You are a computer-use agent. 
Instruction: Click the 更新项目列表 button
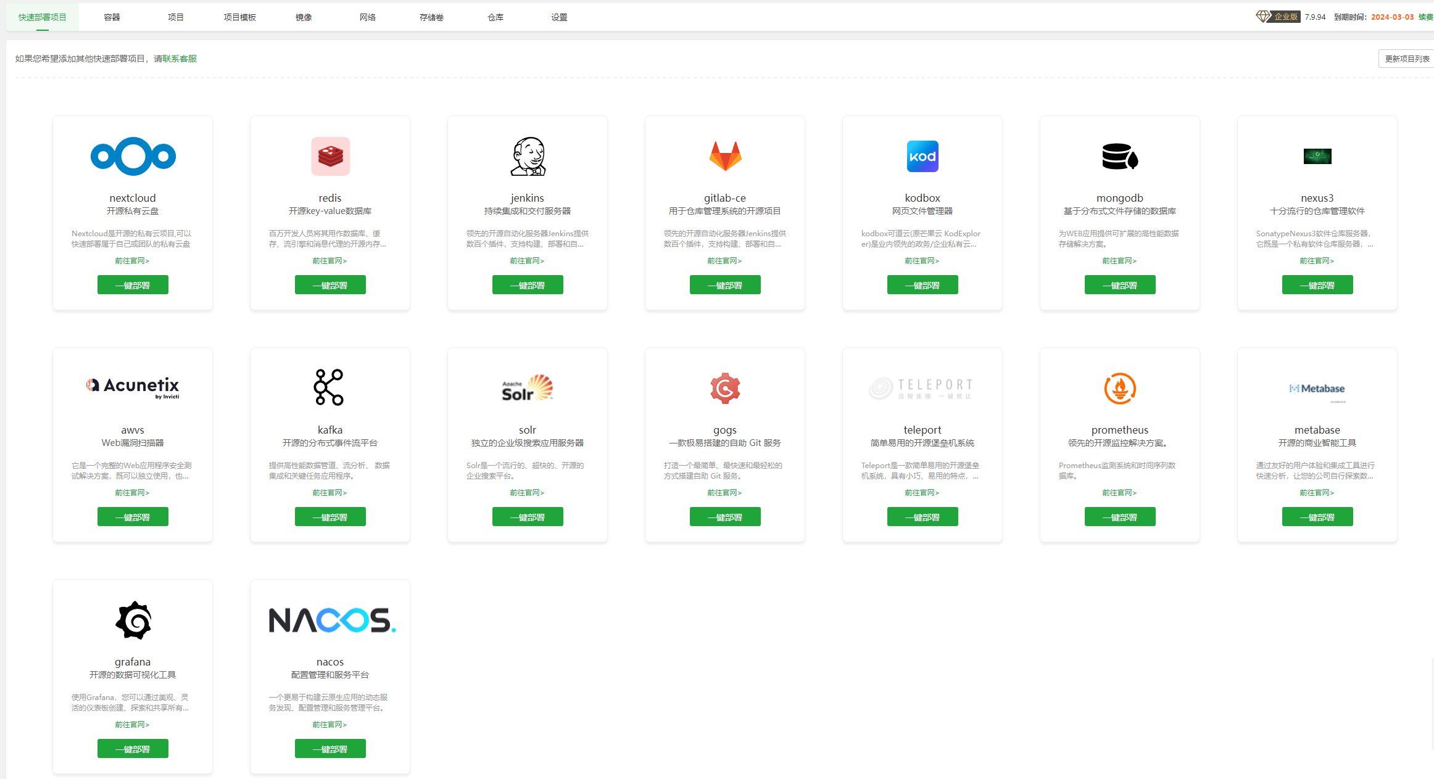point(1407,59)
